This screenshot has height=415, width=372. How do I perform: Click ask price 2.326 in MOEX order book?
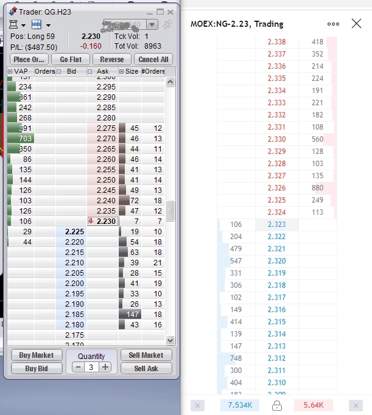coord(276,188)
